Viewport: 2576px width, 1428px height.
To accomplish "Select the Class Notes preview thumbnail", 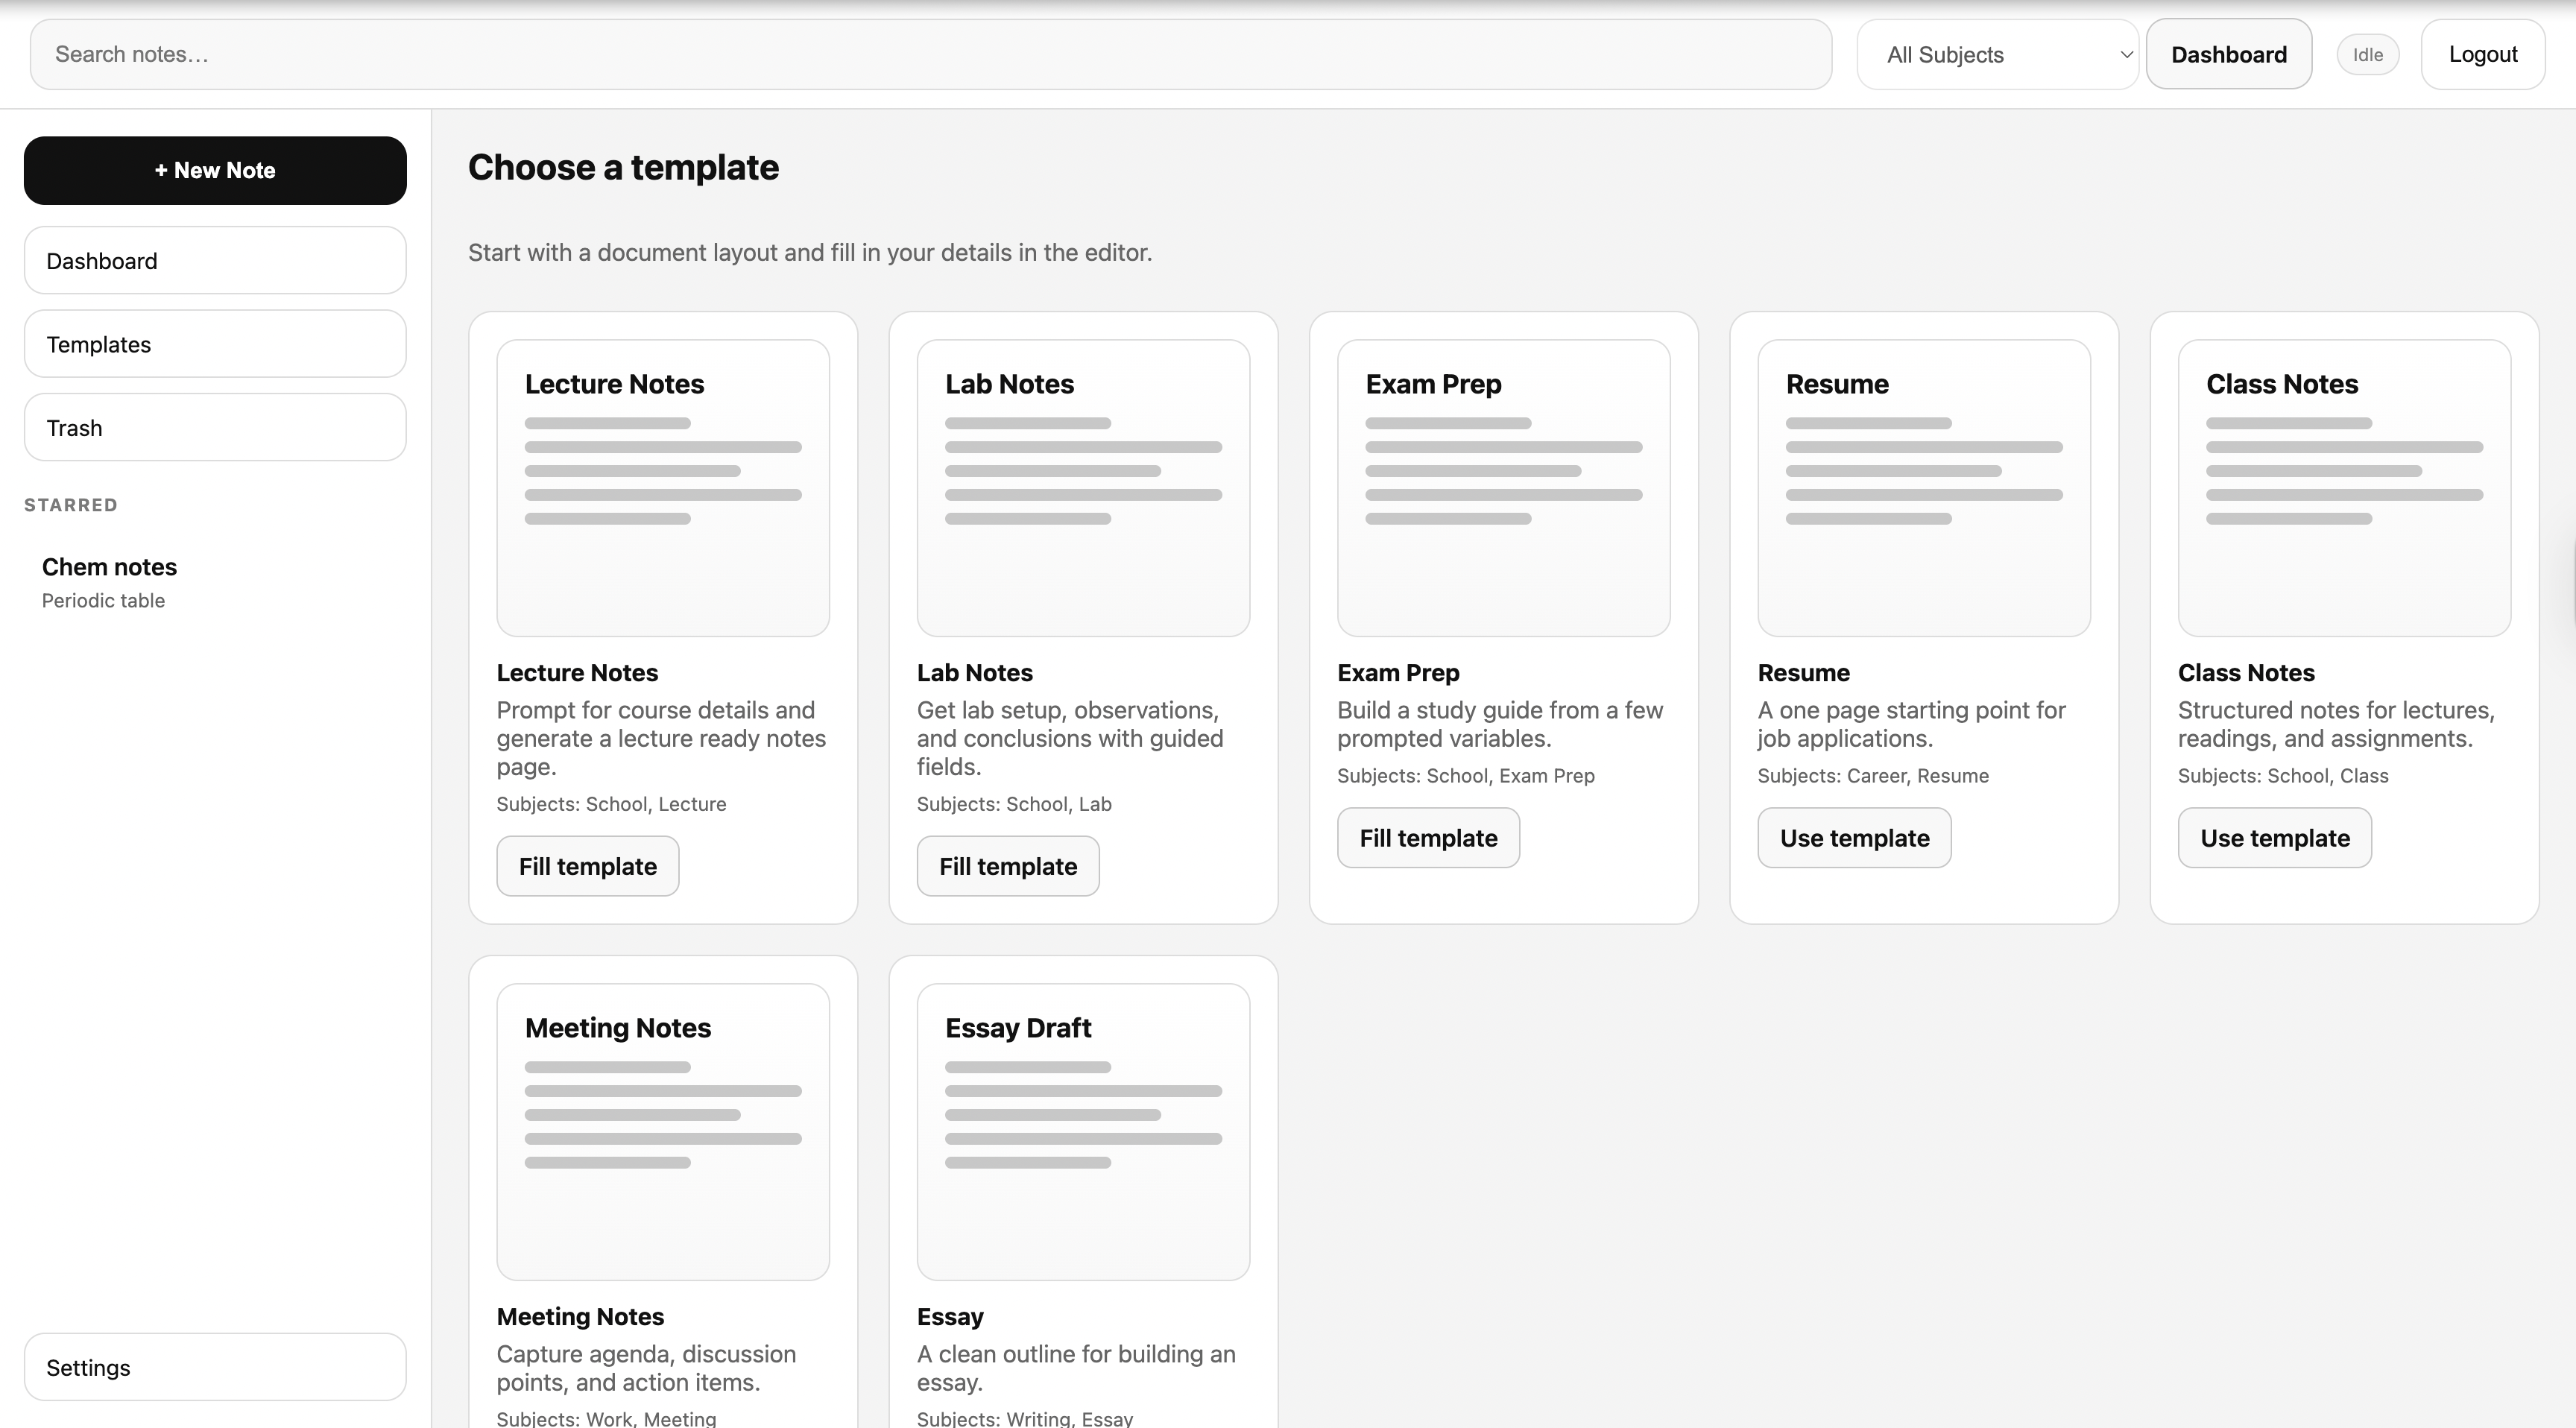I will point(2344,488).
